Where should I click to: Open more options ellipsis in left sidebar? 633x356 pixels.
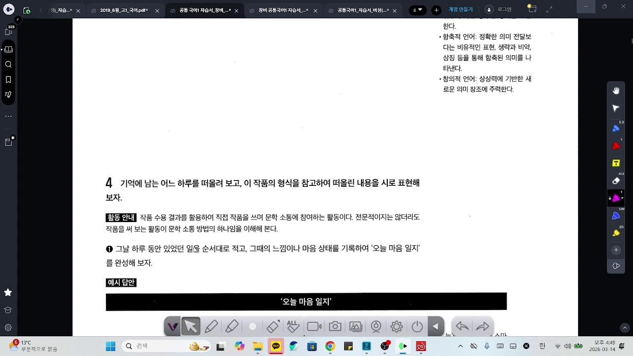coord(8,116)
